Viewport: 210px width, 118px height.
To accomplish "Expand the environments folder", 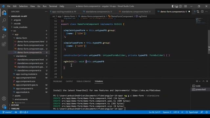I will [21, 99].
